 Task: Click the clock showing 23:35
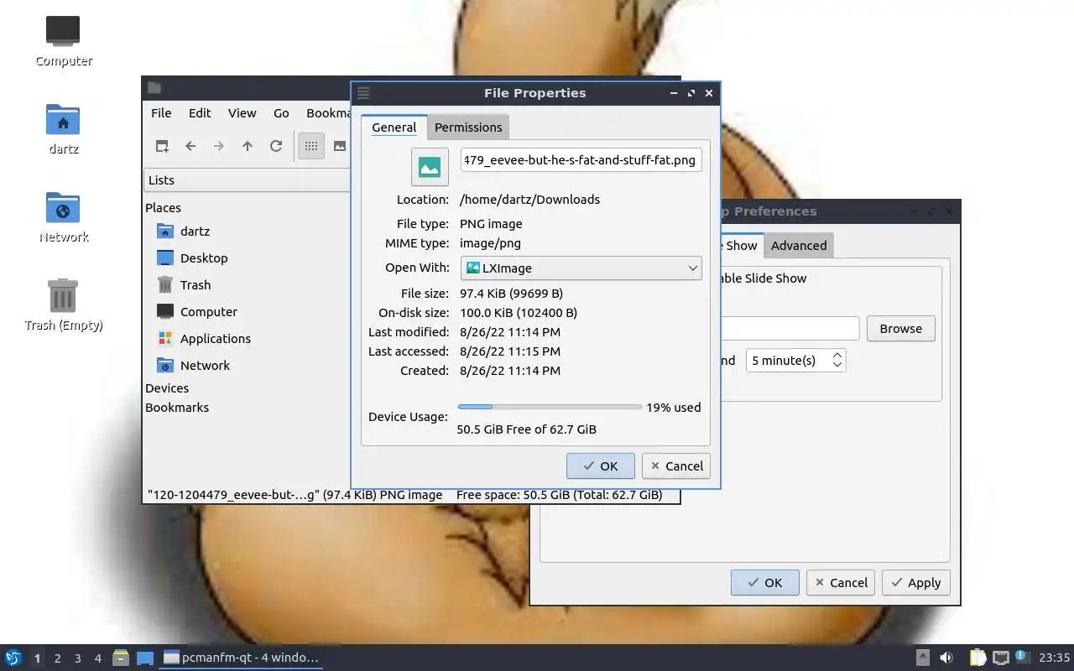click(1055, 658)
